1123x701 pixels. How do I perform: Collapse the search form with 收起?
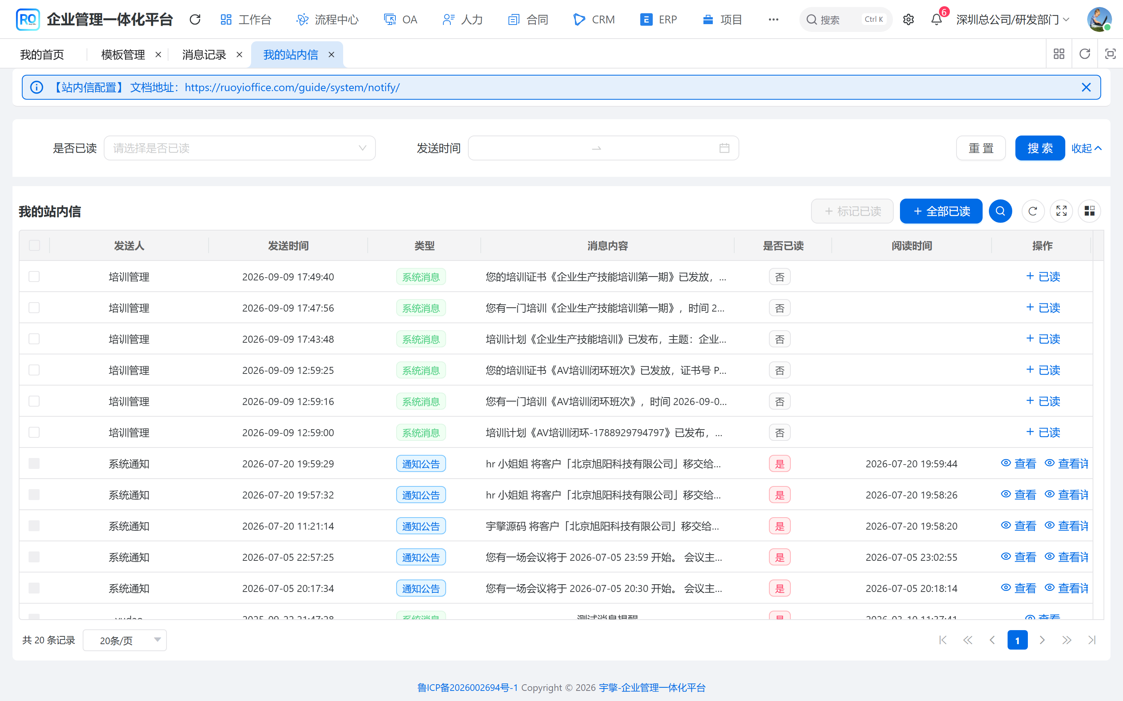point(1086,148)
